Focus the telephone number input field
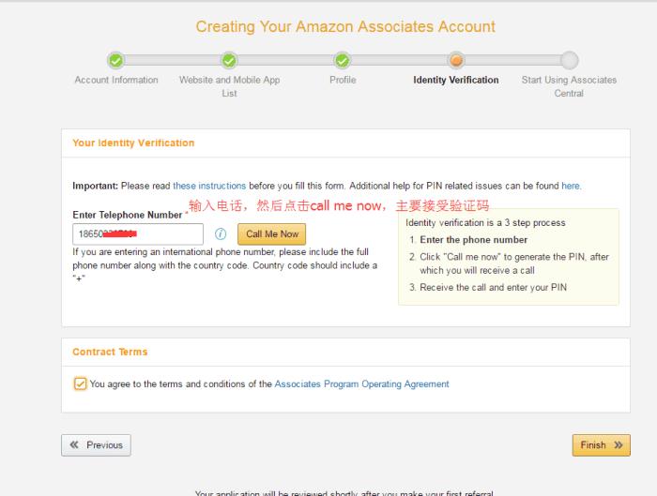The height and width of the screenshot is (496, 657). pyautogui.click(x=138, y=234)
